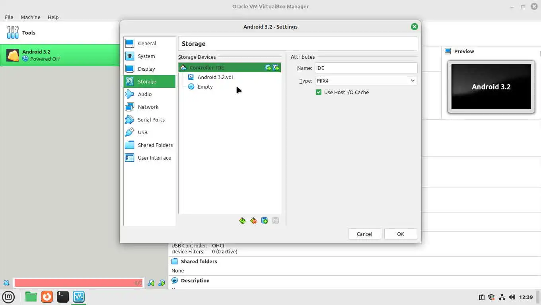Confirm settings with OK
This screenshot has width=541, height=305.
click(x=401, y=234)
